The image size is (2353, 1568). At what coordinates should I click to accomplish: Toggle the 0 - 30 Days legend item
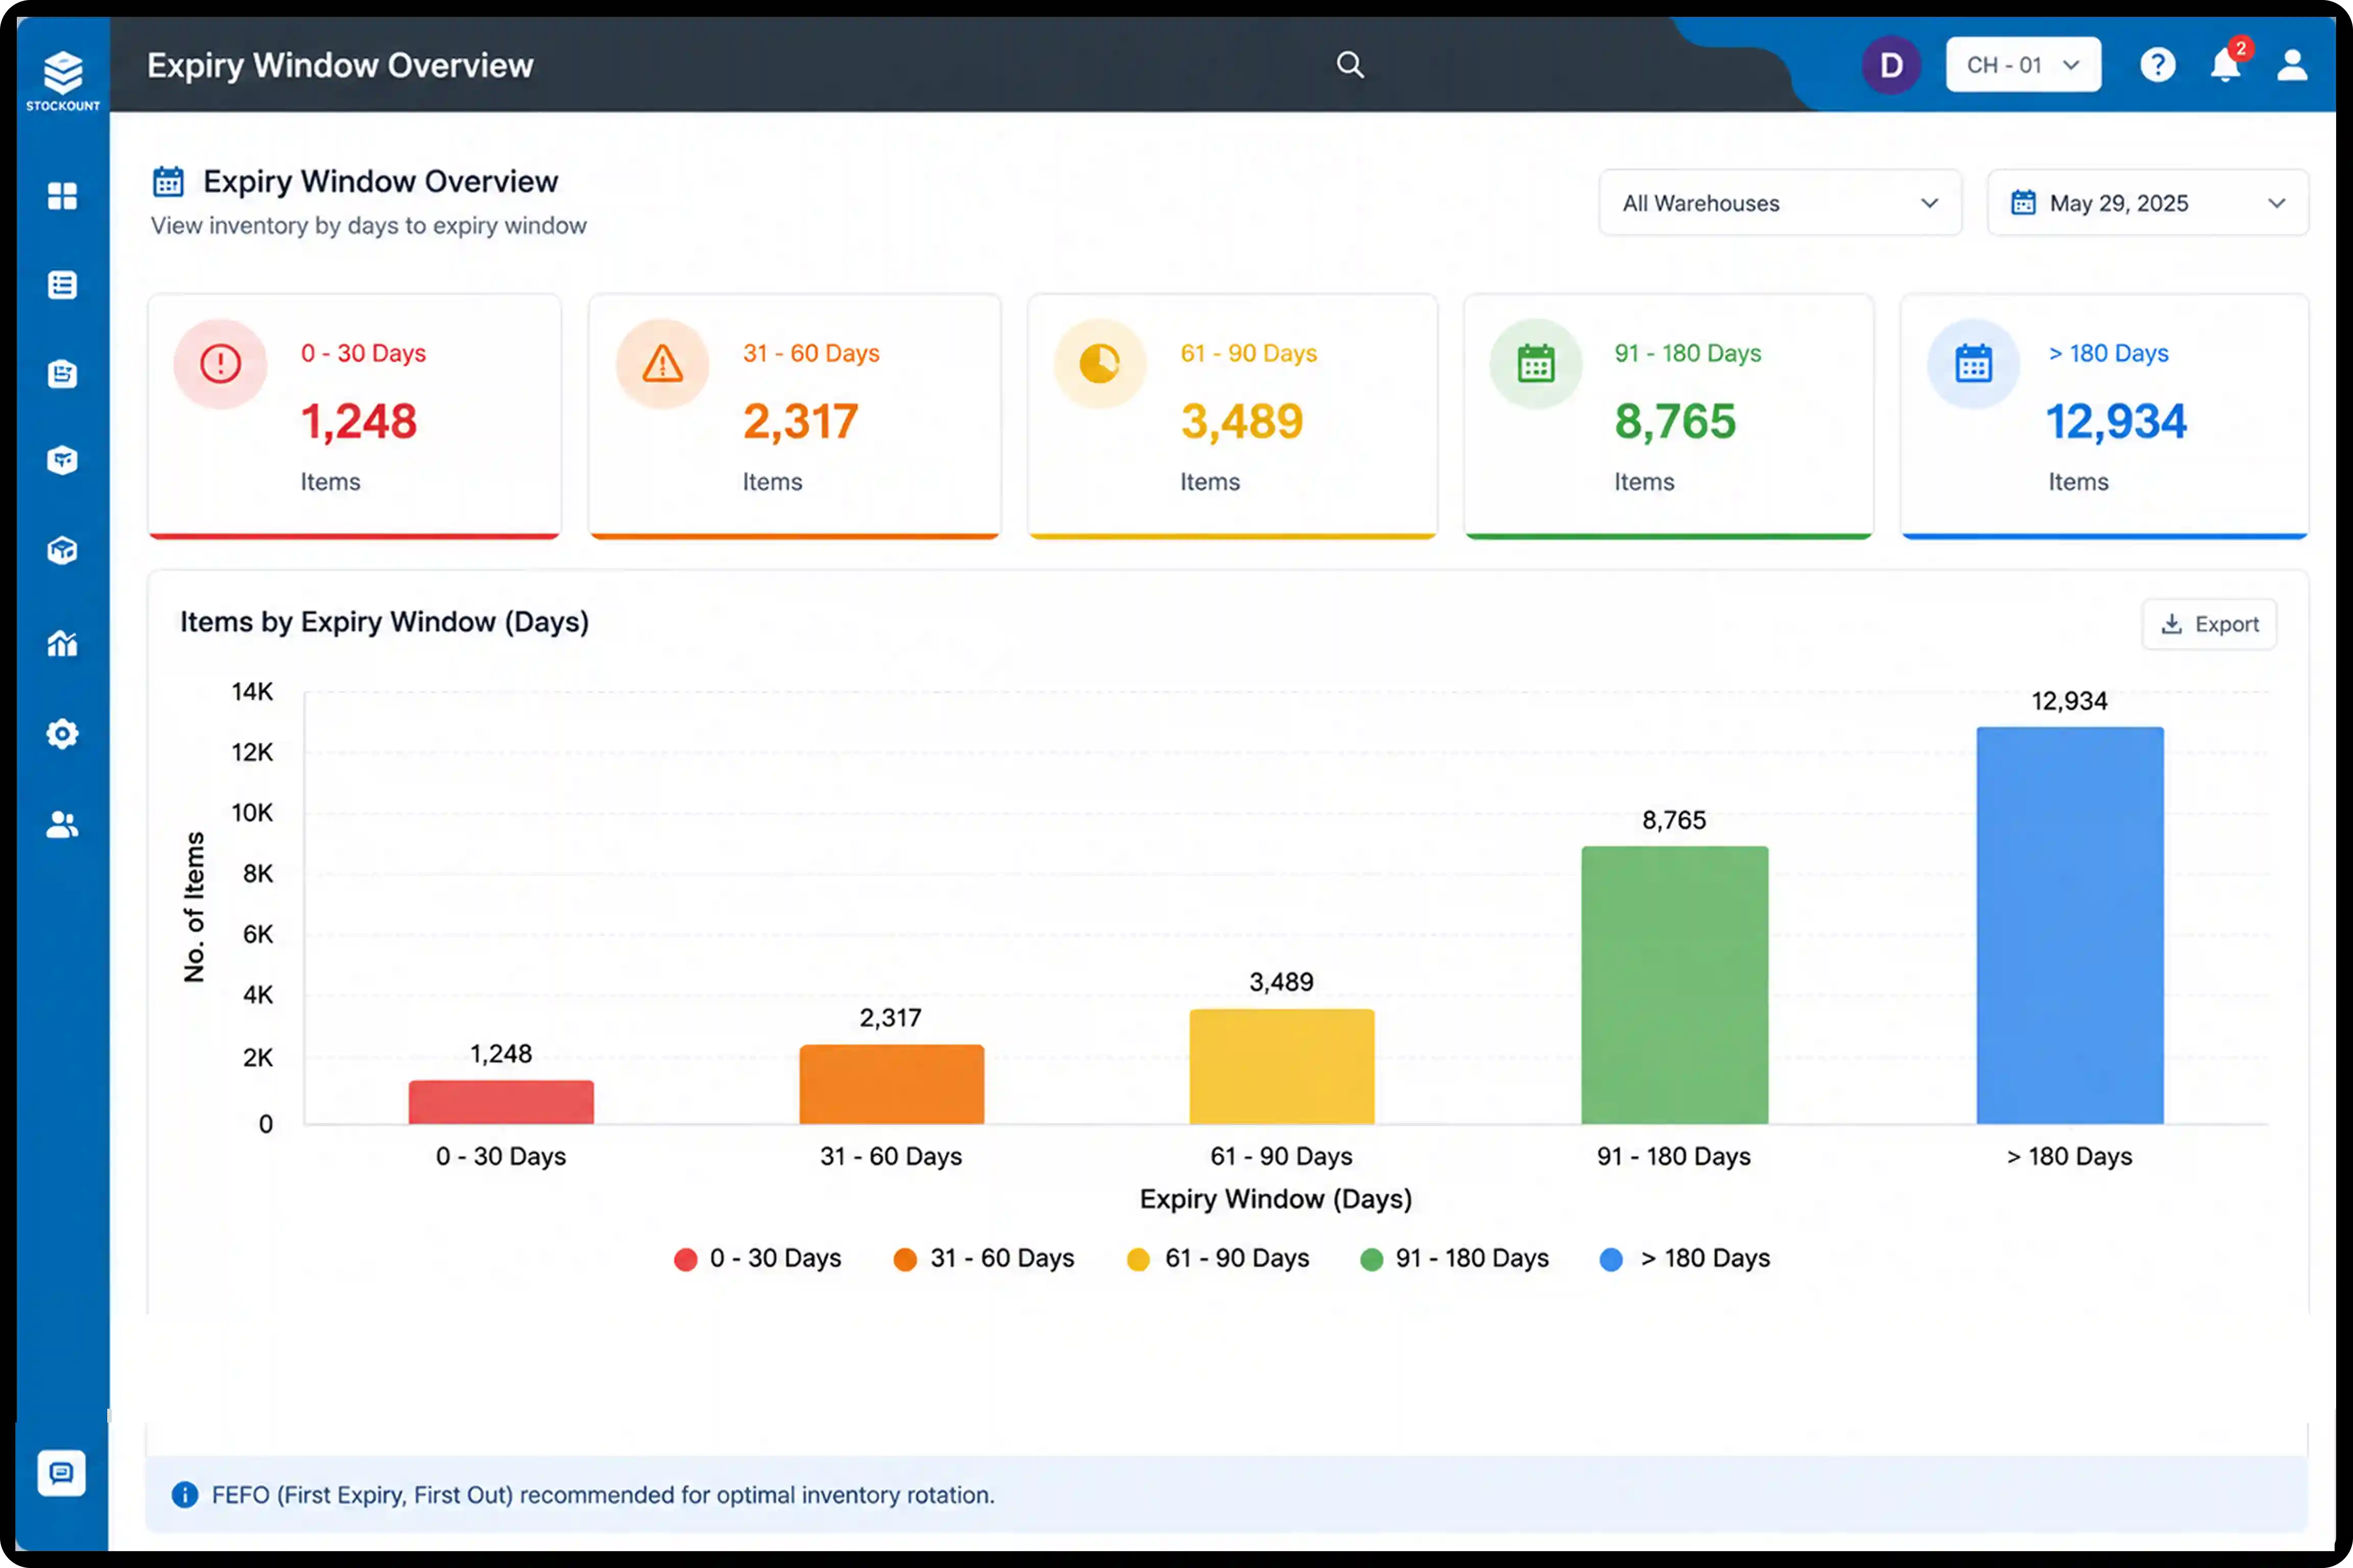click(x=757, y=1258)
